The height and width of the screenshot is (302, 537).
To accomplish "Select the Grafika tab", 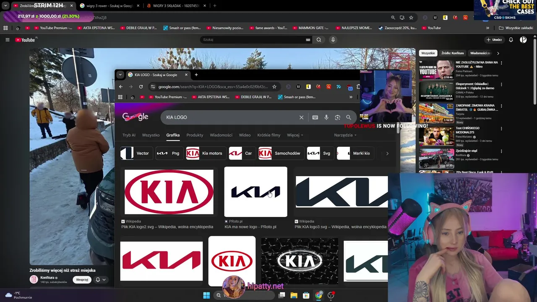I will [x=173, y=135].
